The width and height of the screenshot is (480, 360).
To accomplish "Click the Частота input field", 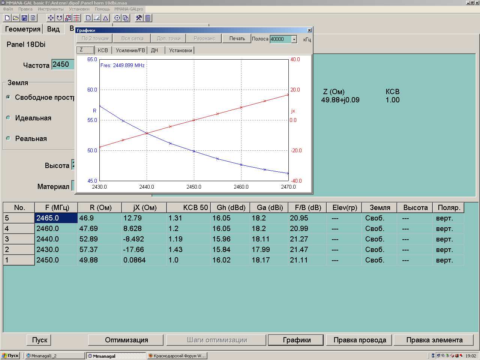I will (63, 64).
